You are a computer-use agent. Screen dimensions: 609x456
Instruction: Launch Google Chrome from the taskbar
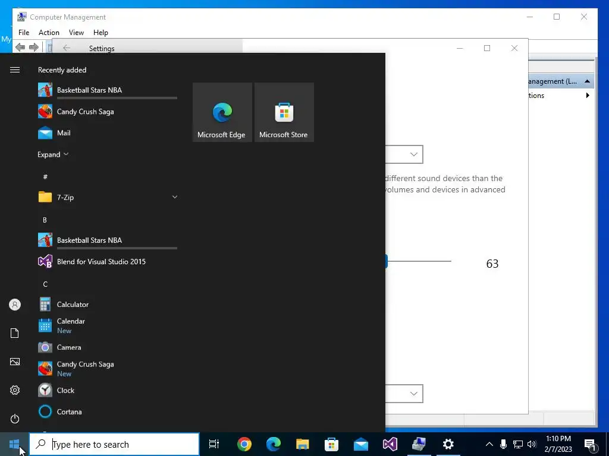pos(244,444)
